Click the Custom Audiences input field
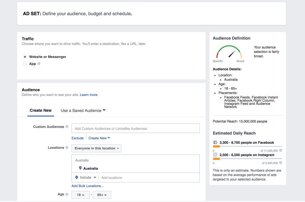Screen dimensions: 305x202 (136, 128)
